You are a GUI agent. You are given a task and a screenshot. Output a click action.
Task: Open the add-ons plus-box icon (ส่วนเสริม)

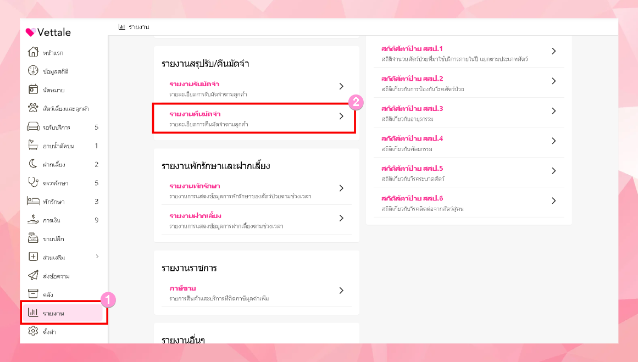click(33, 257)
